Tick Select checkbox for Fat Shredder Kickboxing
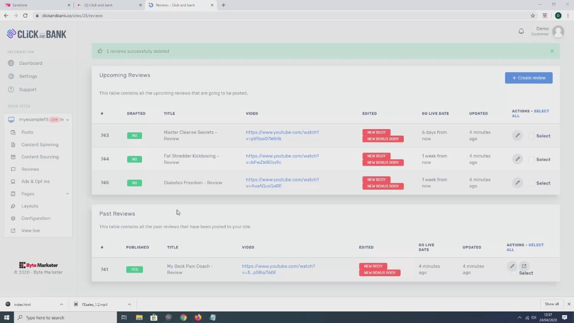The width and height of the screenshot is (574, 323). tap(531, 160)
